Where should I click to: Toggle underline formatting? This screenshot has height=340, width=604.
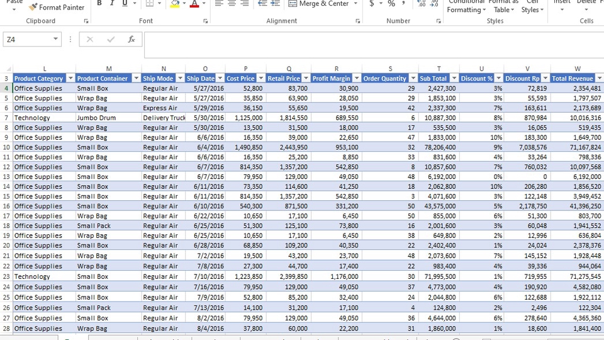[125, 4]
